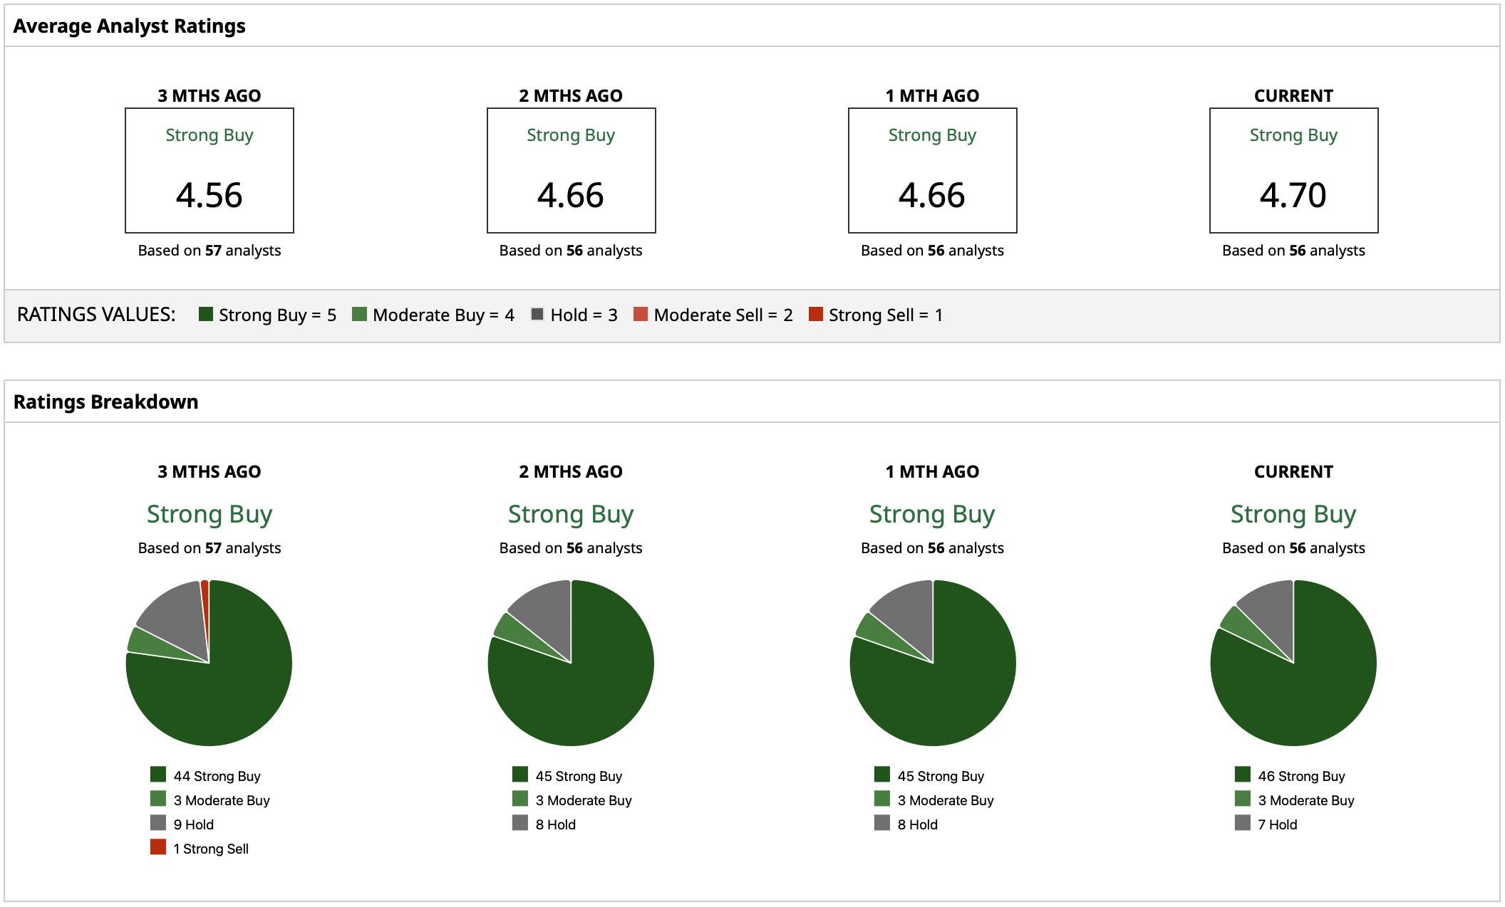
Task: Click the large Strong Buy text under 1 Mth Ago breakdown
Action: tap(932, 514)
